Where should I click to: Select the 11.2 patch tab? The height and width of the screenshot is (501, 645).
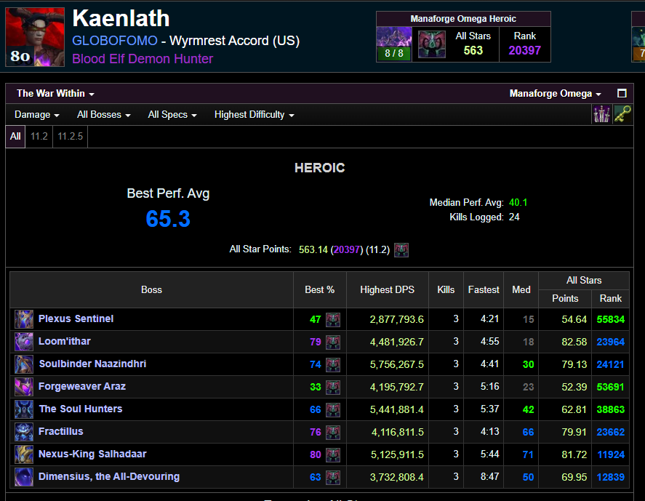pos(39,137)
